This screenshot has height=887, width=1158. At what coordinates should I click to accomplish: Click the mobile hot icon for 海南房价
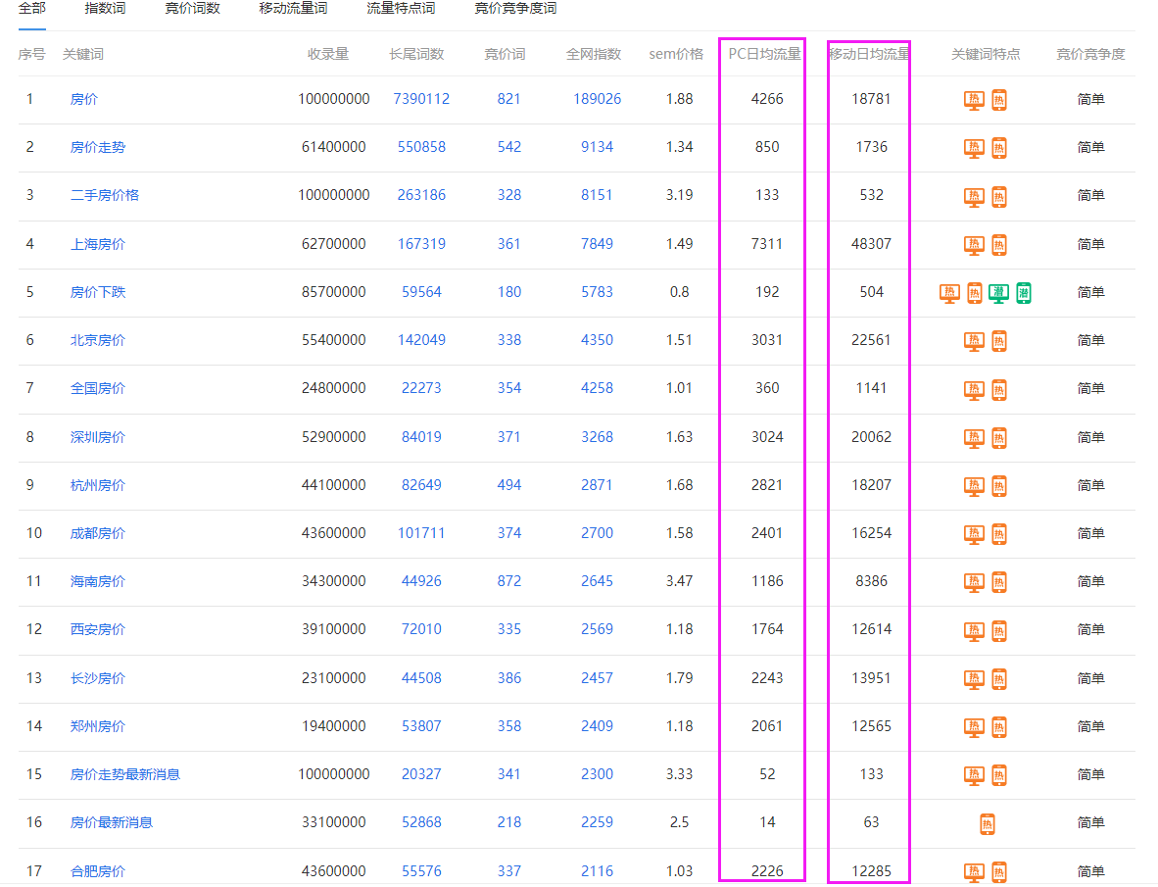999,582
